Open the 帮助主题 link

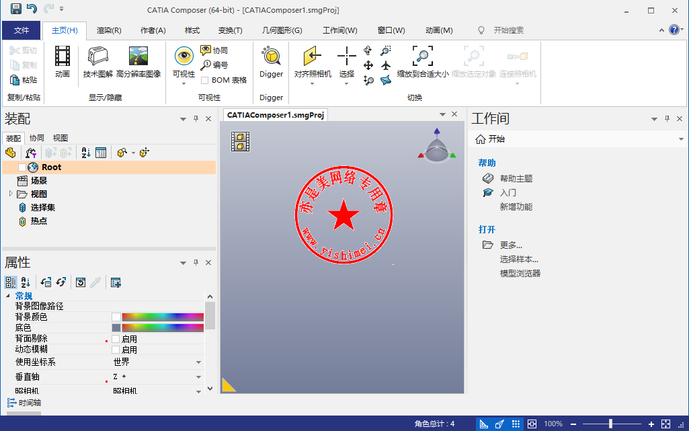(516, 178)
